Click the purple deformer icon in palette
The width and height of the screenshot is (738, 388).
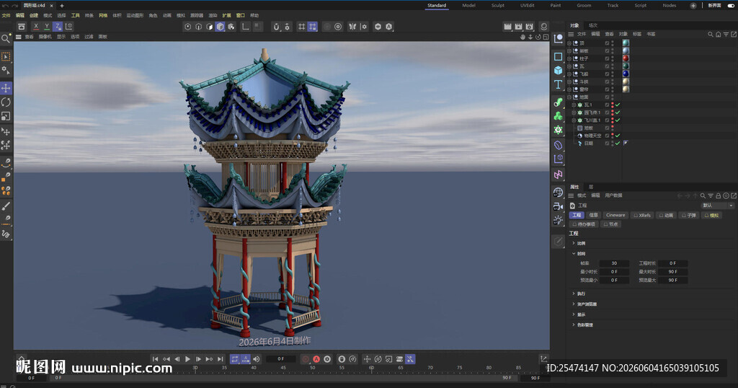tap(559, 145)
